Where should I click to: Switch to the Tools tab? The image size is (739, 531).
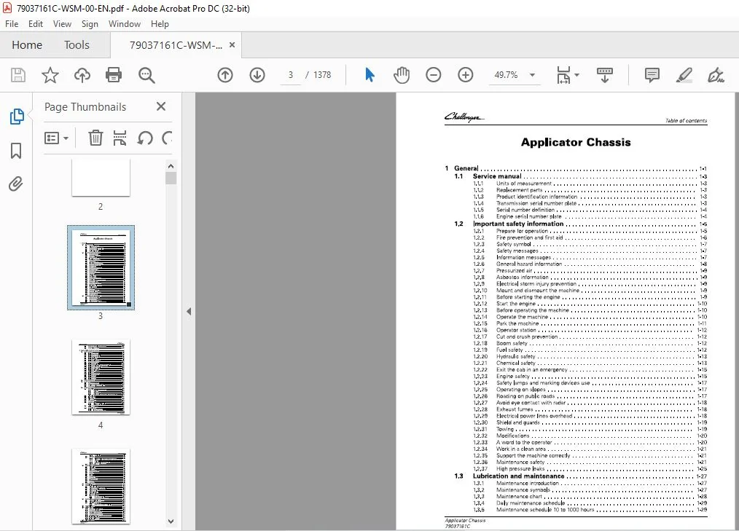pos(77,45)
